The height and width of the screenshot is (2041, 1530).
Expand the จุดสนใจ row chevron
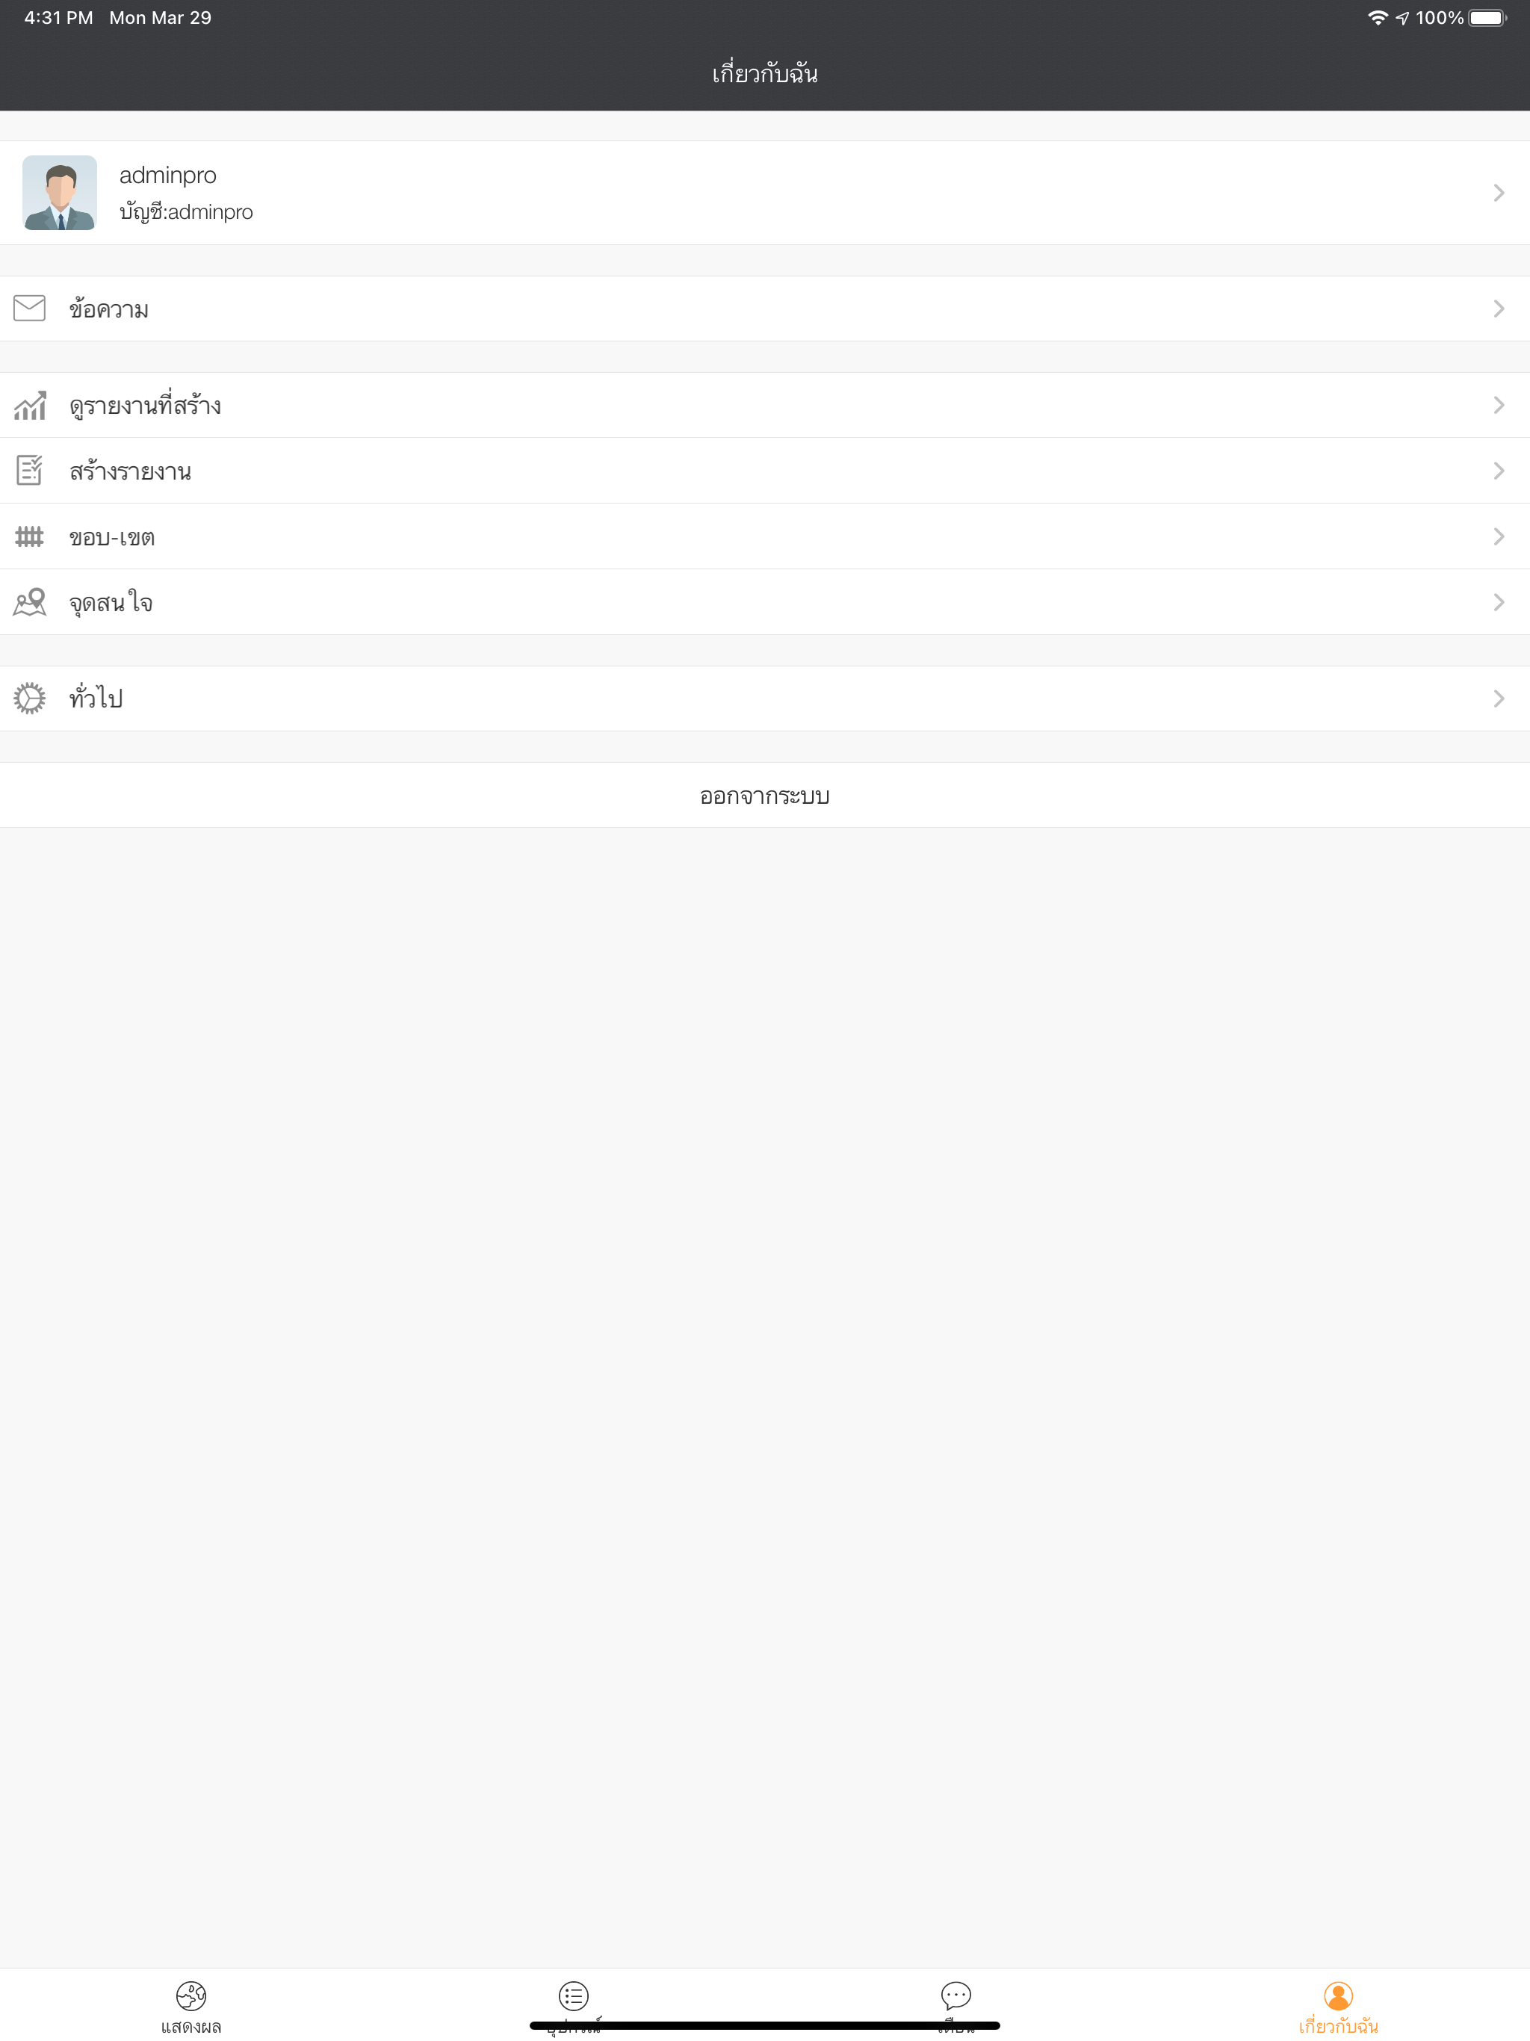pyautogui.click(x=1499, y=601)
